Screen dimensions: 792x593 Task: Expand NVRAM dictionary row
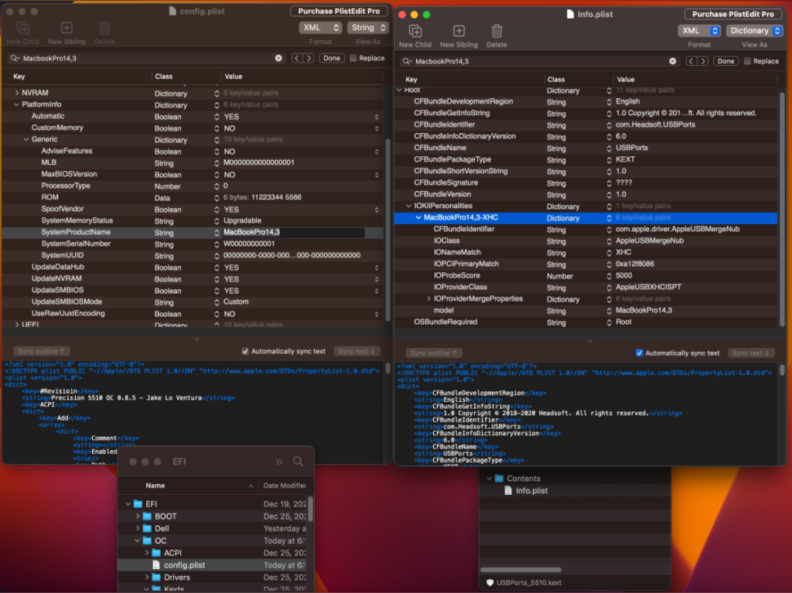(x=17, y=93)
